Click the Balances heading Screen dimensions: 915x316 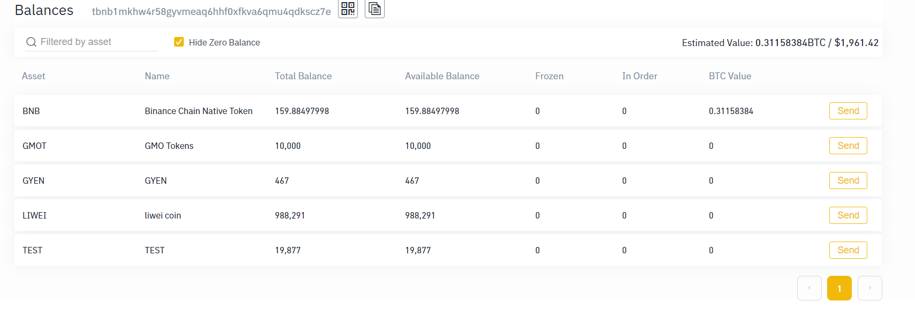click(x=44, y=10)
